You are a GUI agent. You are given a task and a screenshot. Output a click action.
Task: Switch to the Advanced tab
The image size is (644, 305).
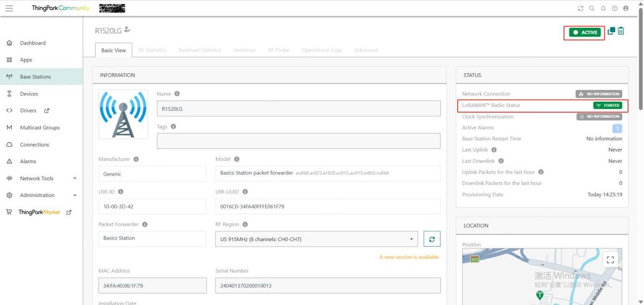tap(366, 50)
